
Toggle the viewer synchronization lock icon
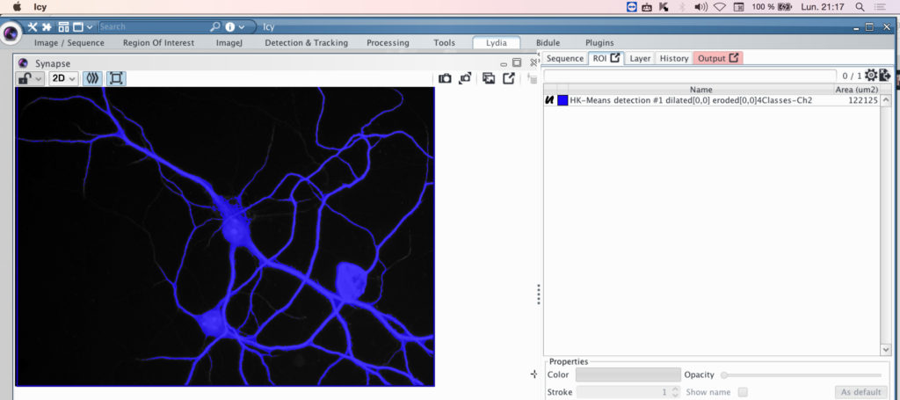pos(24,78)
